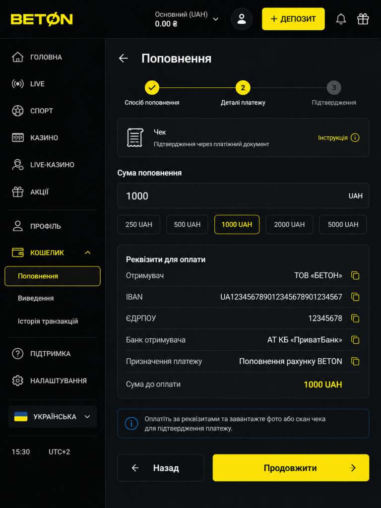The image size is (381, 508).
Task: Select the 250 UAH preset amount
Action: click(139, 225)
